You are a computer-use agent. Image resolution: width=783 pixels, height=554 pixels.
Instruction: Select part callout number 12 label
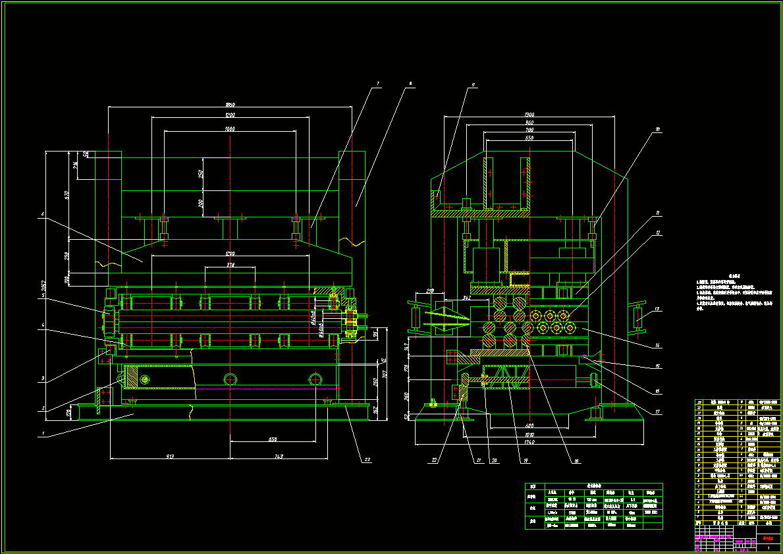[658, 233]
